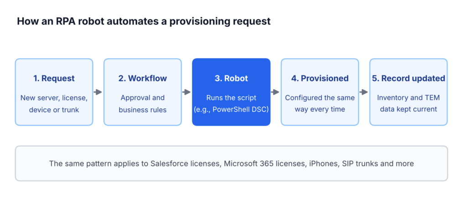Select the '2. Workflow' step card
The height and width of the screenshot is (208, 467).
pyautogui.click(x=143, y=92)
